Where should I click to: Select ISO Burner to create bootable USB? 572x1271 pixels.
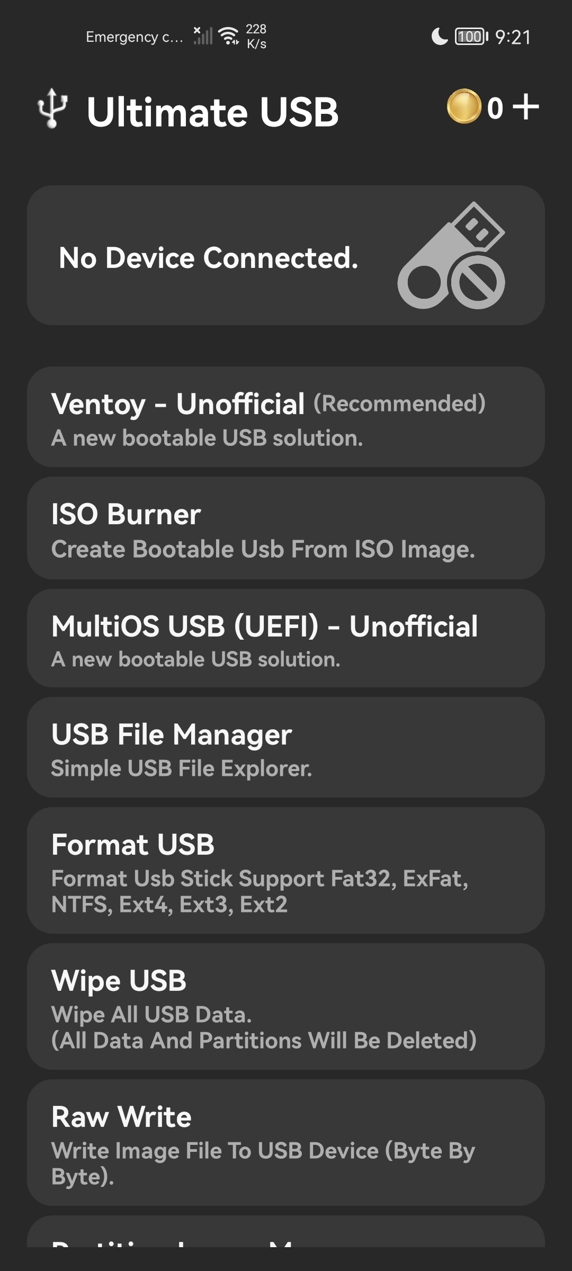pyautogui.click(x=286, y=530)
